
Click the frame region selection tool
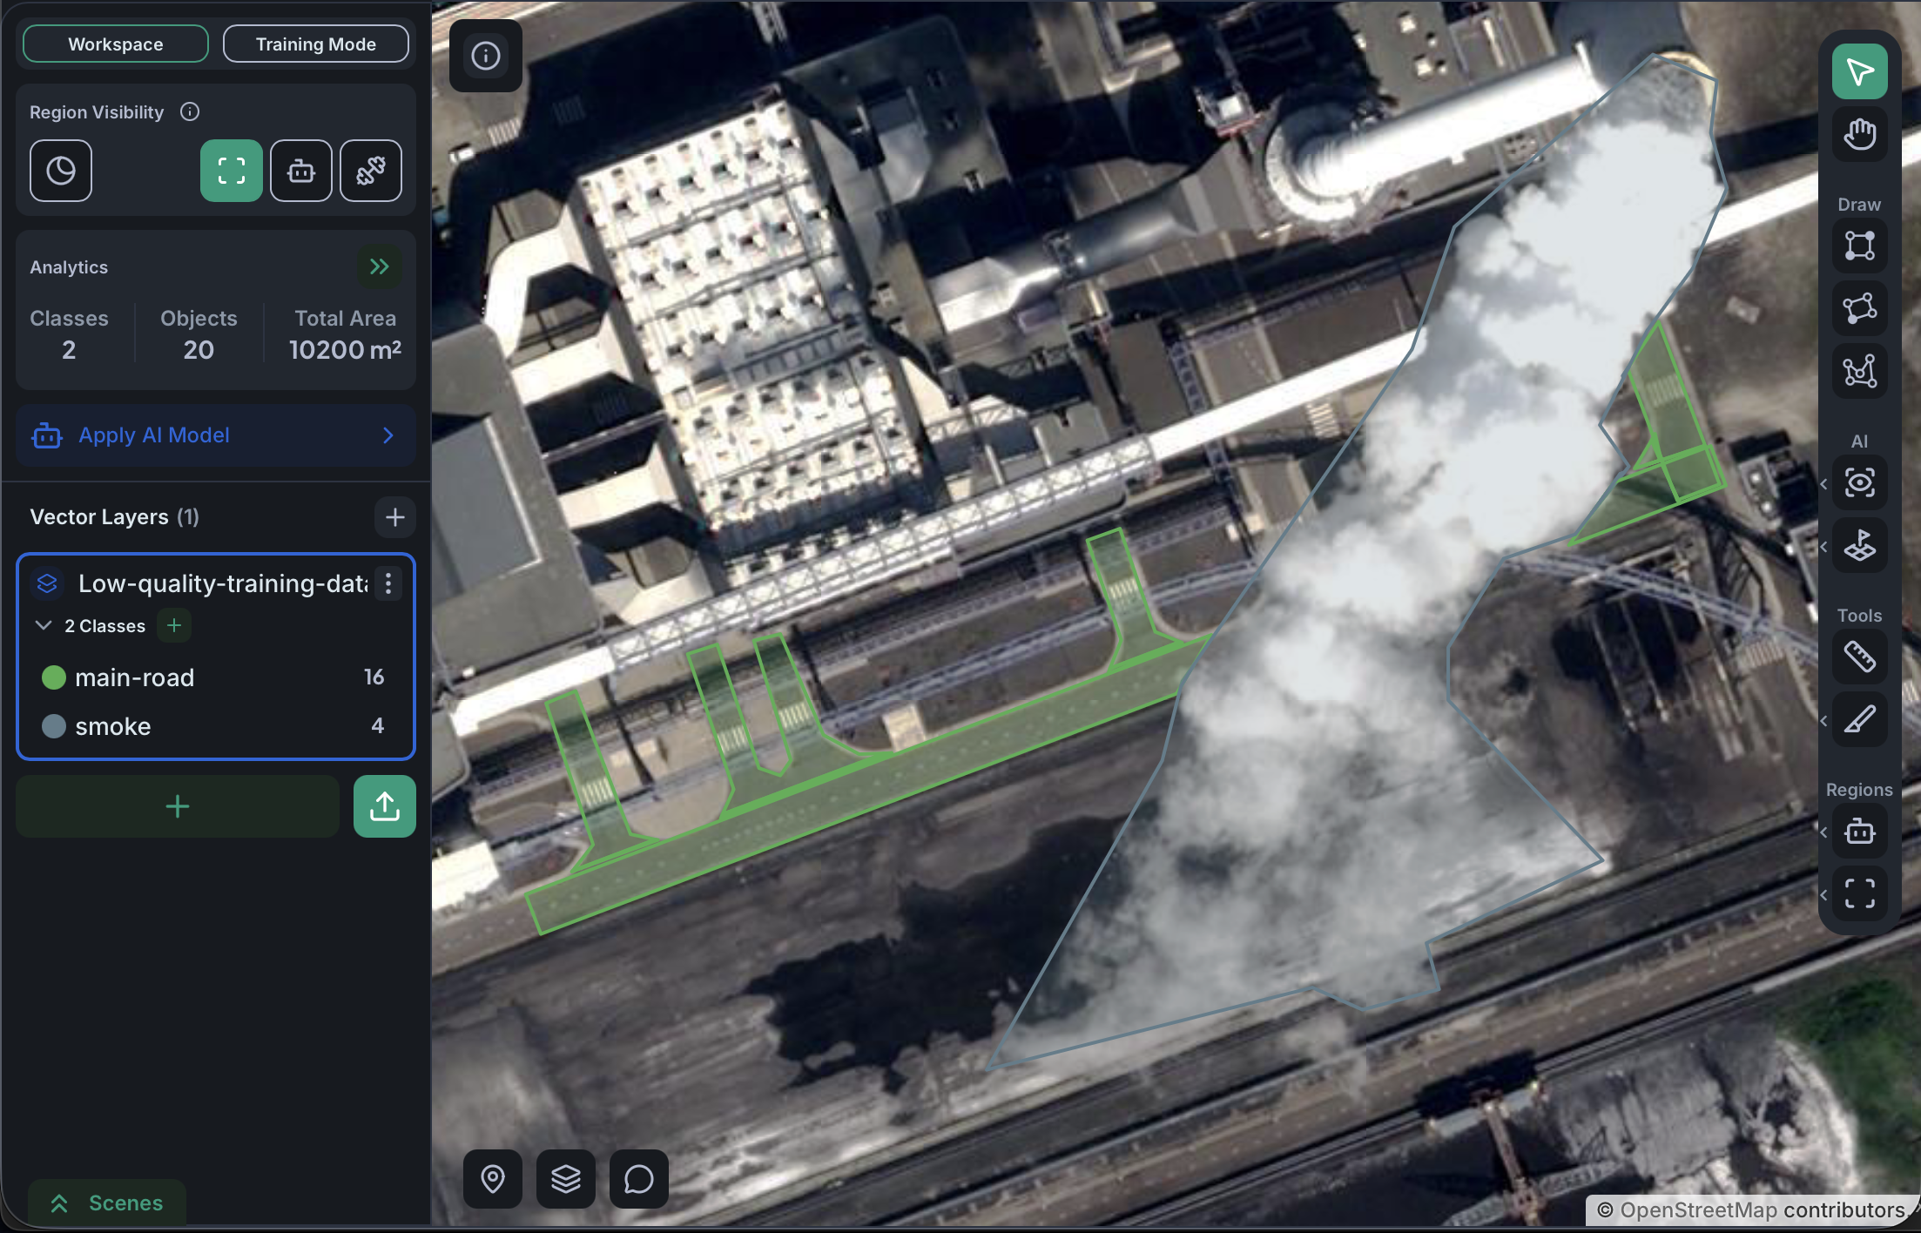[1859, 893]
